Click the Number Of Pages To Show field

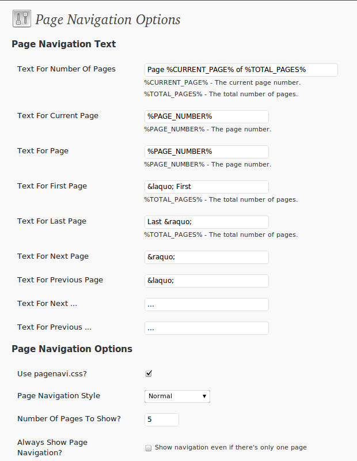point(161,420)
